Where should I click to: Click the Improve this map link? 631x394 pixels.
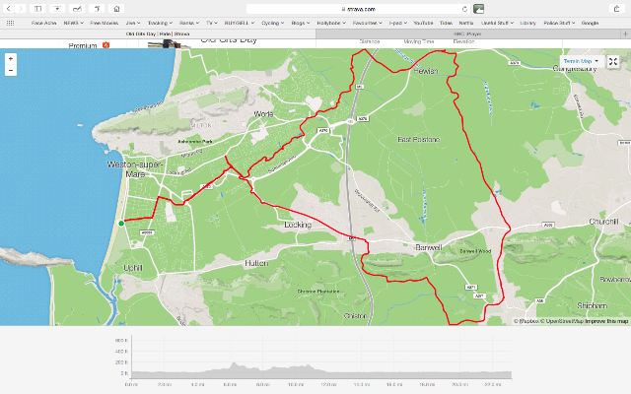tap(606, 321)
